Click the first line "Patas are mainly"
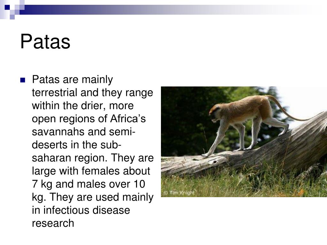 pos(72,79)
